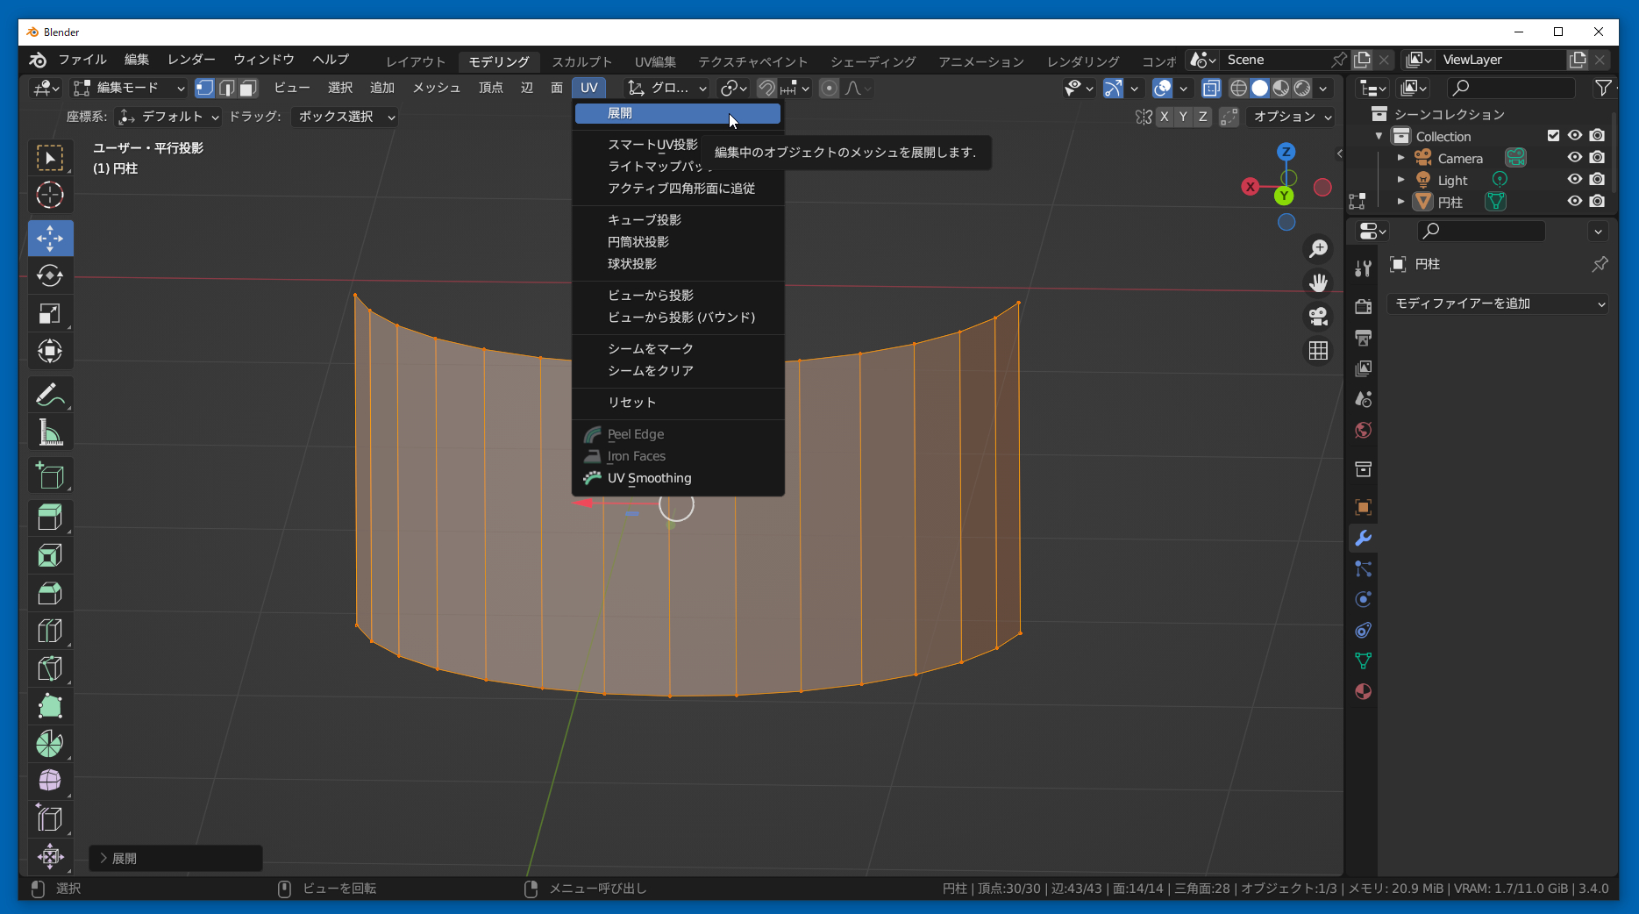Screen dimensions: 1639x914
Task: Select the Rotate tool icon
Action: (x=50, y=276)
